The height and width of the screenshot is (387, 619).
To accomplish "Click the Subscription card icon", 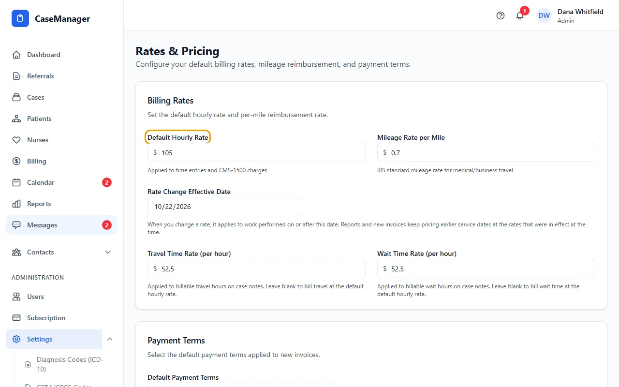I will pos(16,318).
